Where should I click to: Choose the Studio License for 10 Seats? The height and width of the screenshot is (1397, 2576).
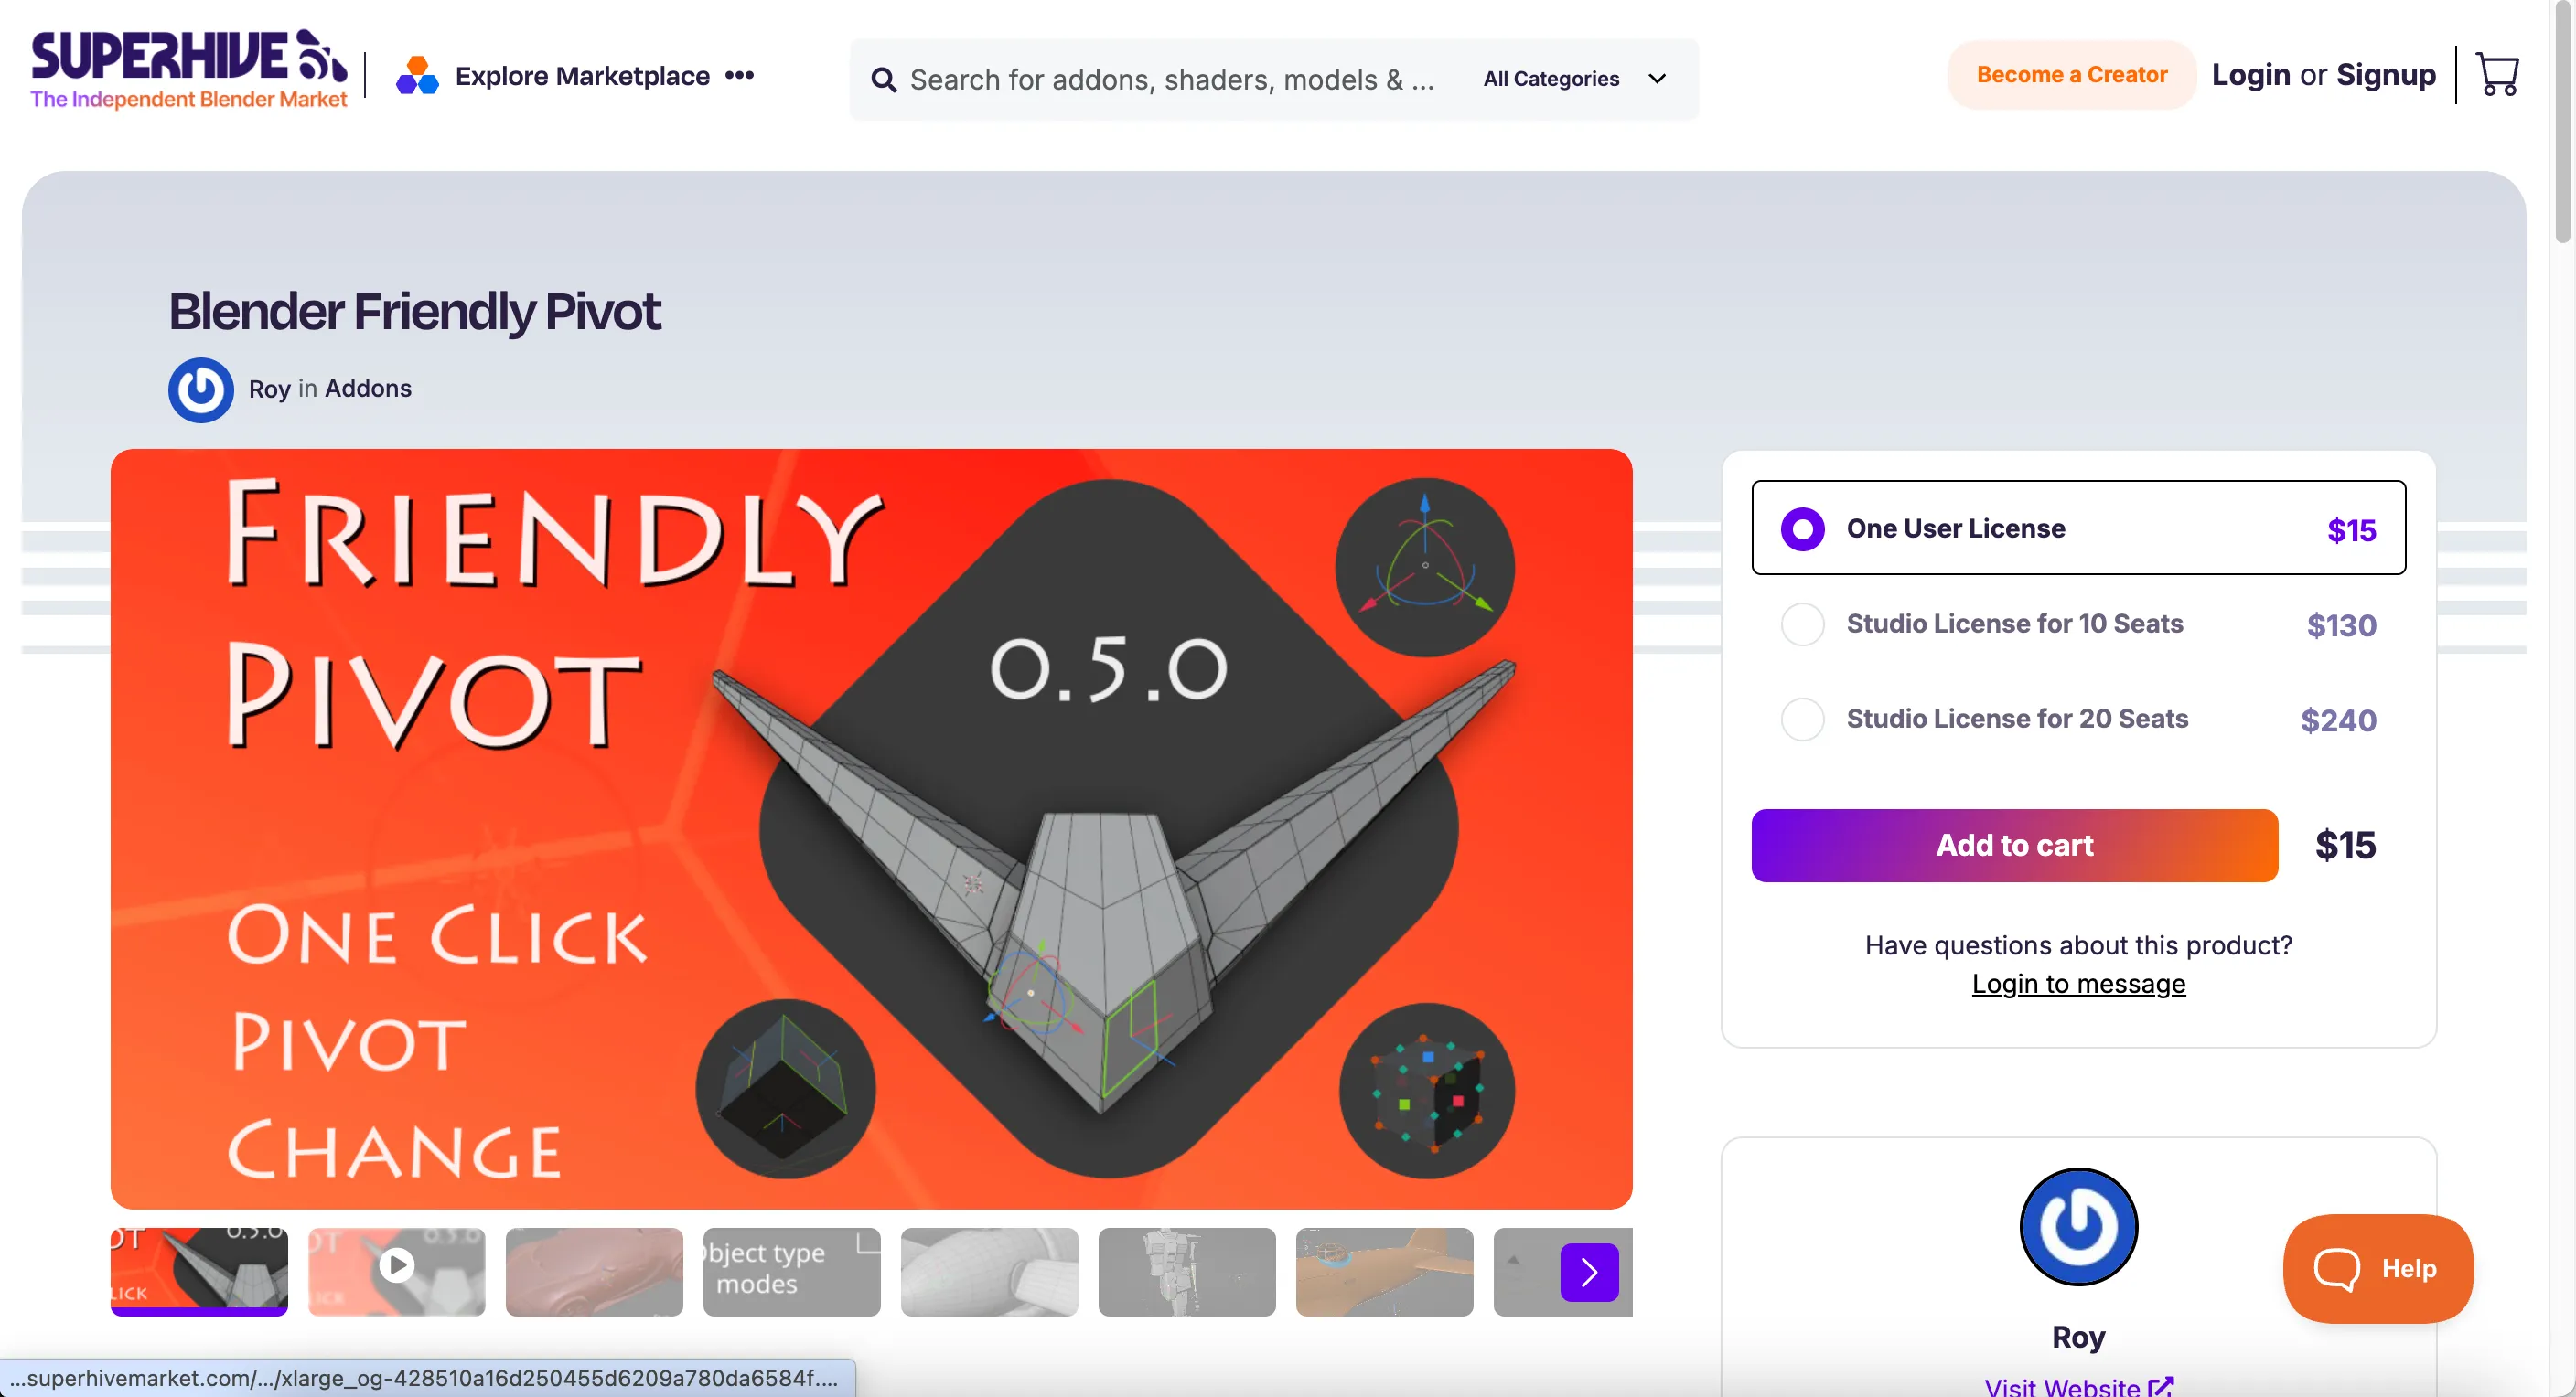click(1802, 624)
